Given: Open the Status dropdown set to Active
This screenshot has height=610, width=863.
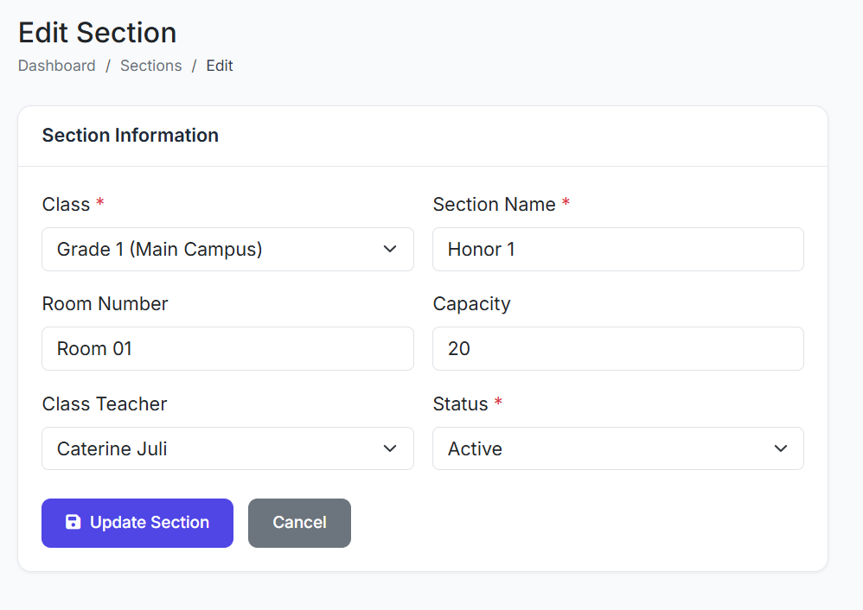Looking at the screenshot, I should pyautogui.click(x=617, y=449).
